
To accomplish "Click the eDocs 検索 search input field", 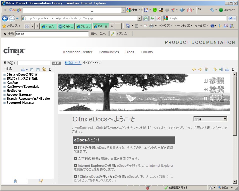I will (x=34, y=63).
